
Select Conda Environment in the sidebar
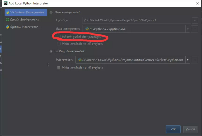24,20
